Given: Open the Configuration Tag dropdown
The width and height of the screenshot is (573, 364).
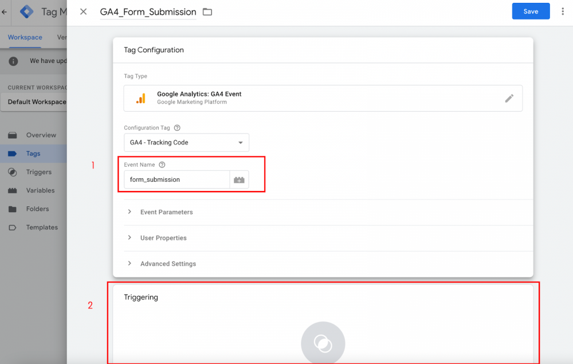Looking at the screenshot, I should pyautogui.click(x=186, y=143).
